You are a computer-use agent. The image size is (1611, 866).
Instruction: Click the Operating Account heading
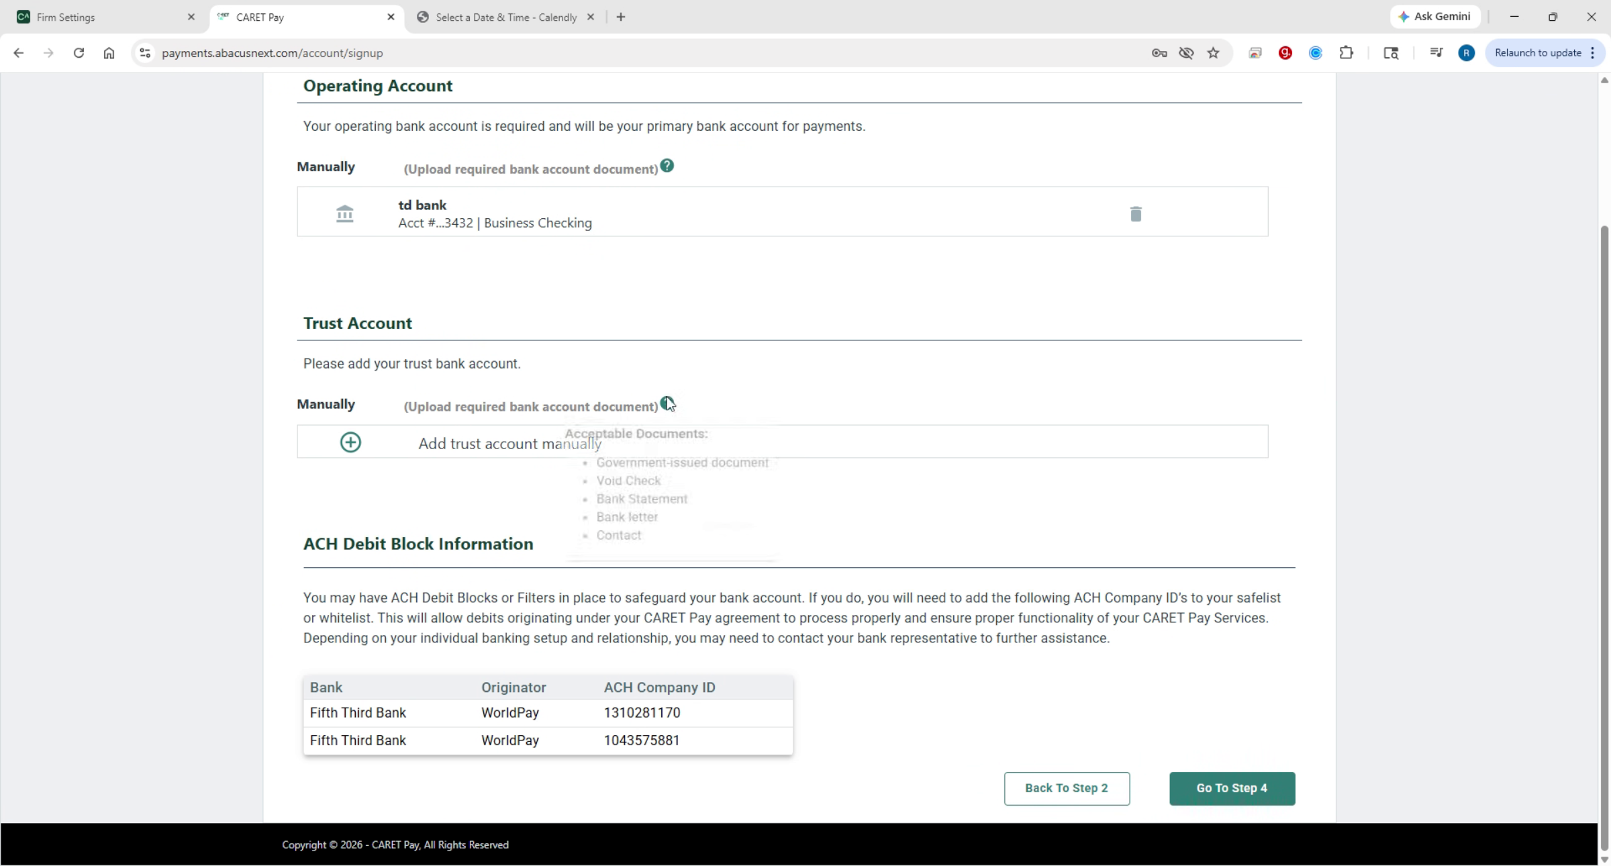tap(378, 86)
